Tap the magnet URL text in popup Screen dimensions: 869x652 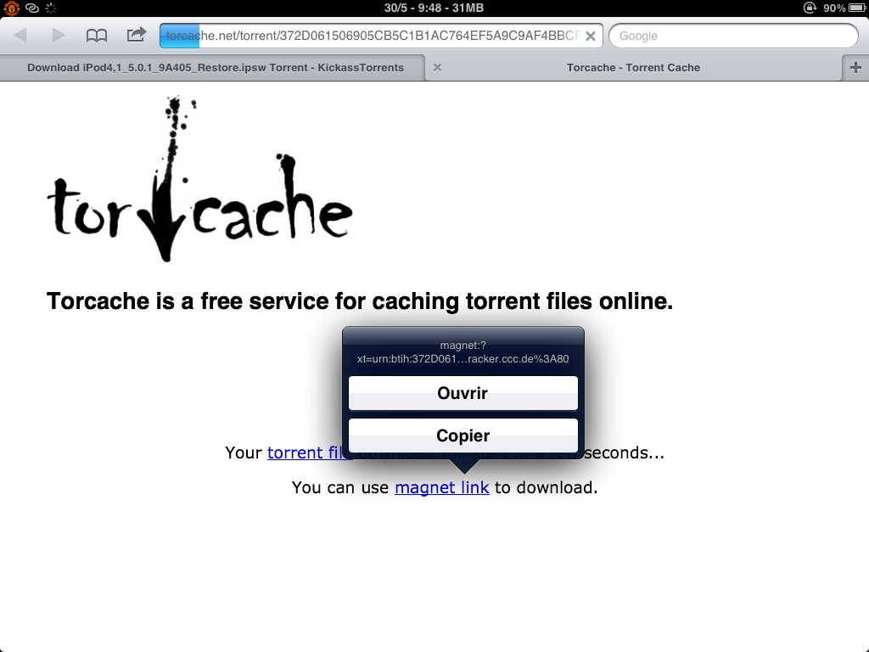(x=463, y=352)
